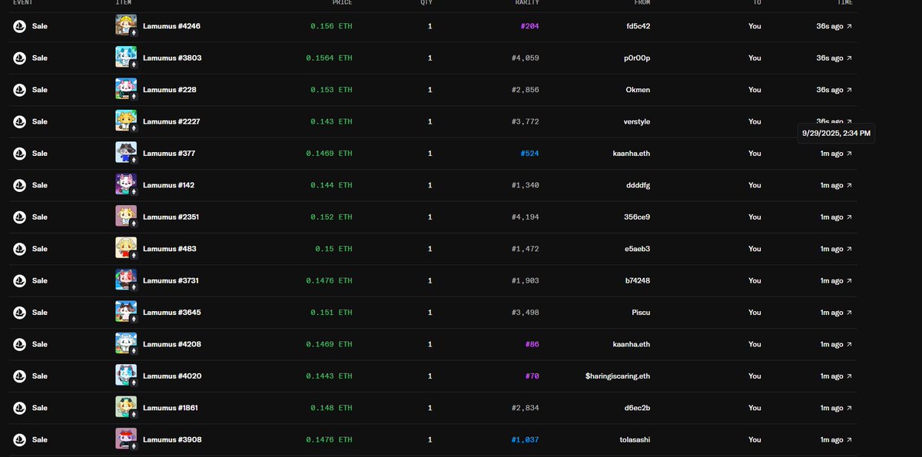Viewport: 922px width, 457px height.
Task: Open the Lamumus #3908 thumbnail image
Action: tap(126, 440)
